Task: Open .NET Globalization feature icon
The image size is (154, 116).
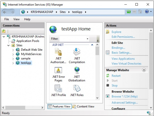Action: click(x=77, y=70)
